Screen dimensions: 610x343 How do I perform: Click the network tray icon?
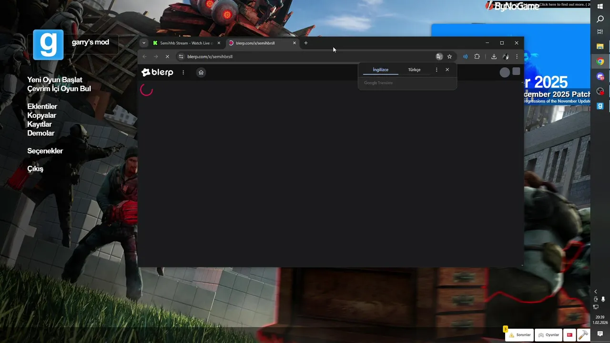(x=596, y=307)
